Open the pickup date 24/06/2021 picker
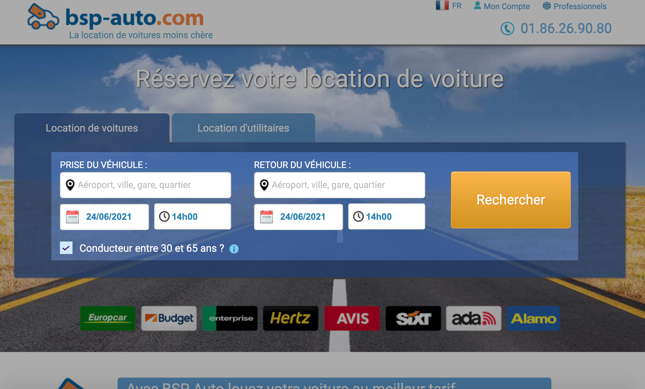Image resolution: width=645 pixels, height=389 pixels. 108,217
